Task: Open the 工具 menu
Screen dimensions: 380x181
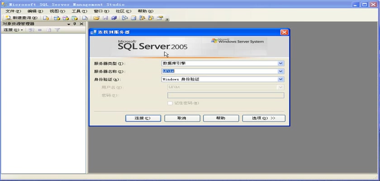Action: coord(80,11)
